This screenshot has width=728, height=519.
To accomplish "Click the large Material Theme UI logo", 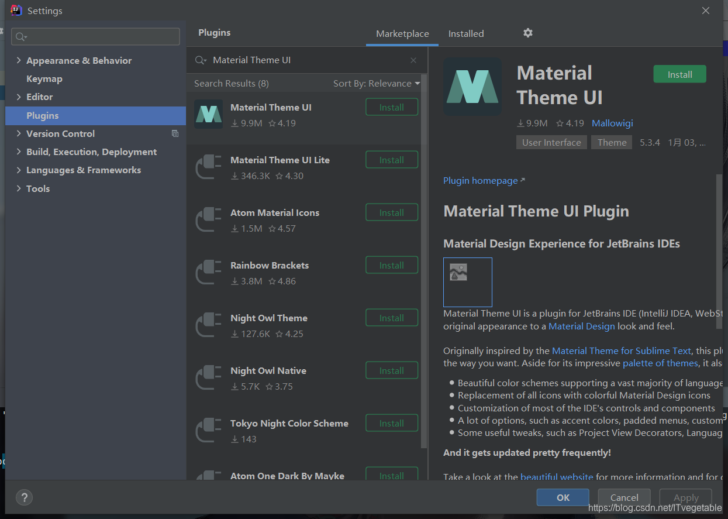I will (472, 87).
